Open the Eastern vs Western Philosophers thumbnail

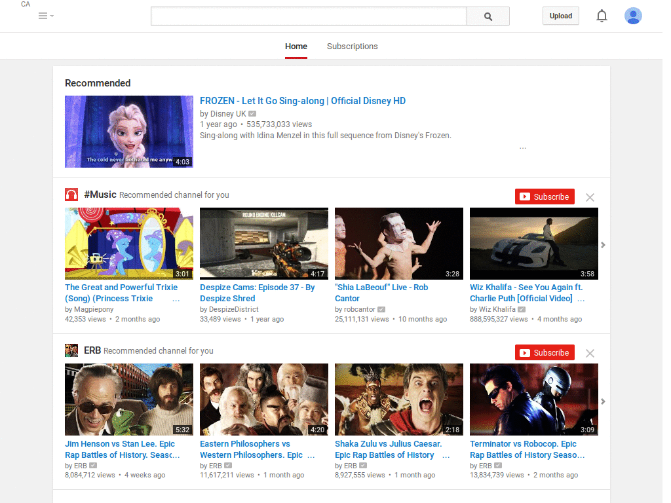point(264,400)
